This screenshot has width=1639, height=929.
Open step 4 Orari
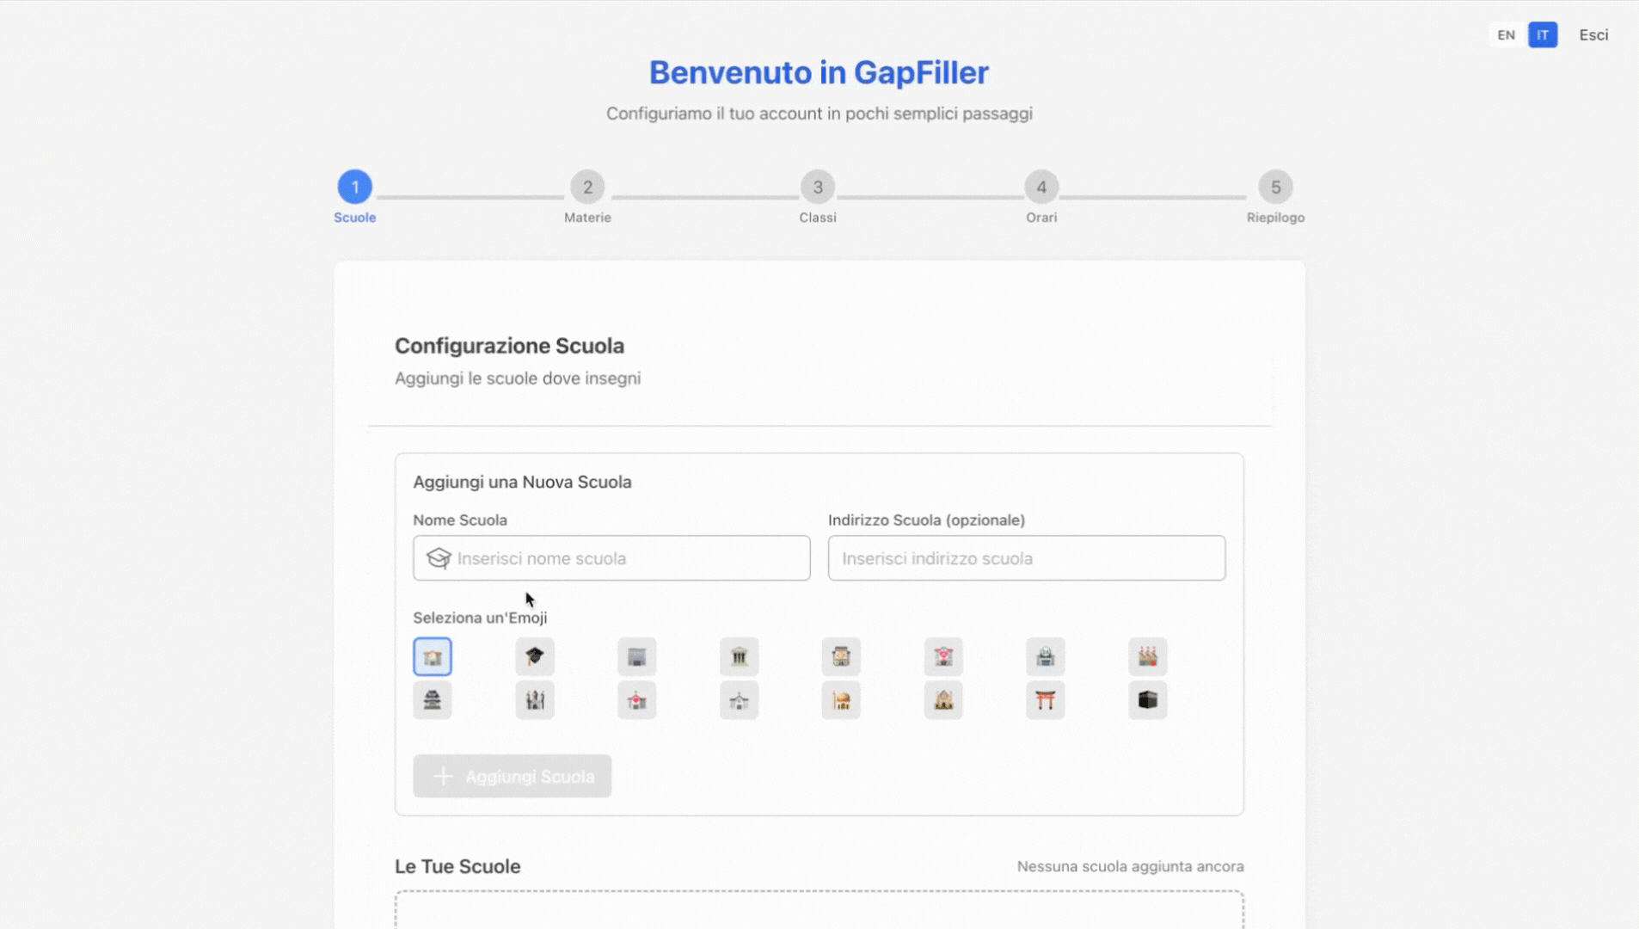[1040, 188]
